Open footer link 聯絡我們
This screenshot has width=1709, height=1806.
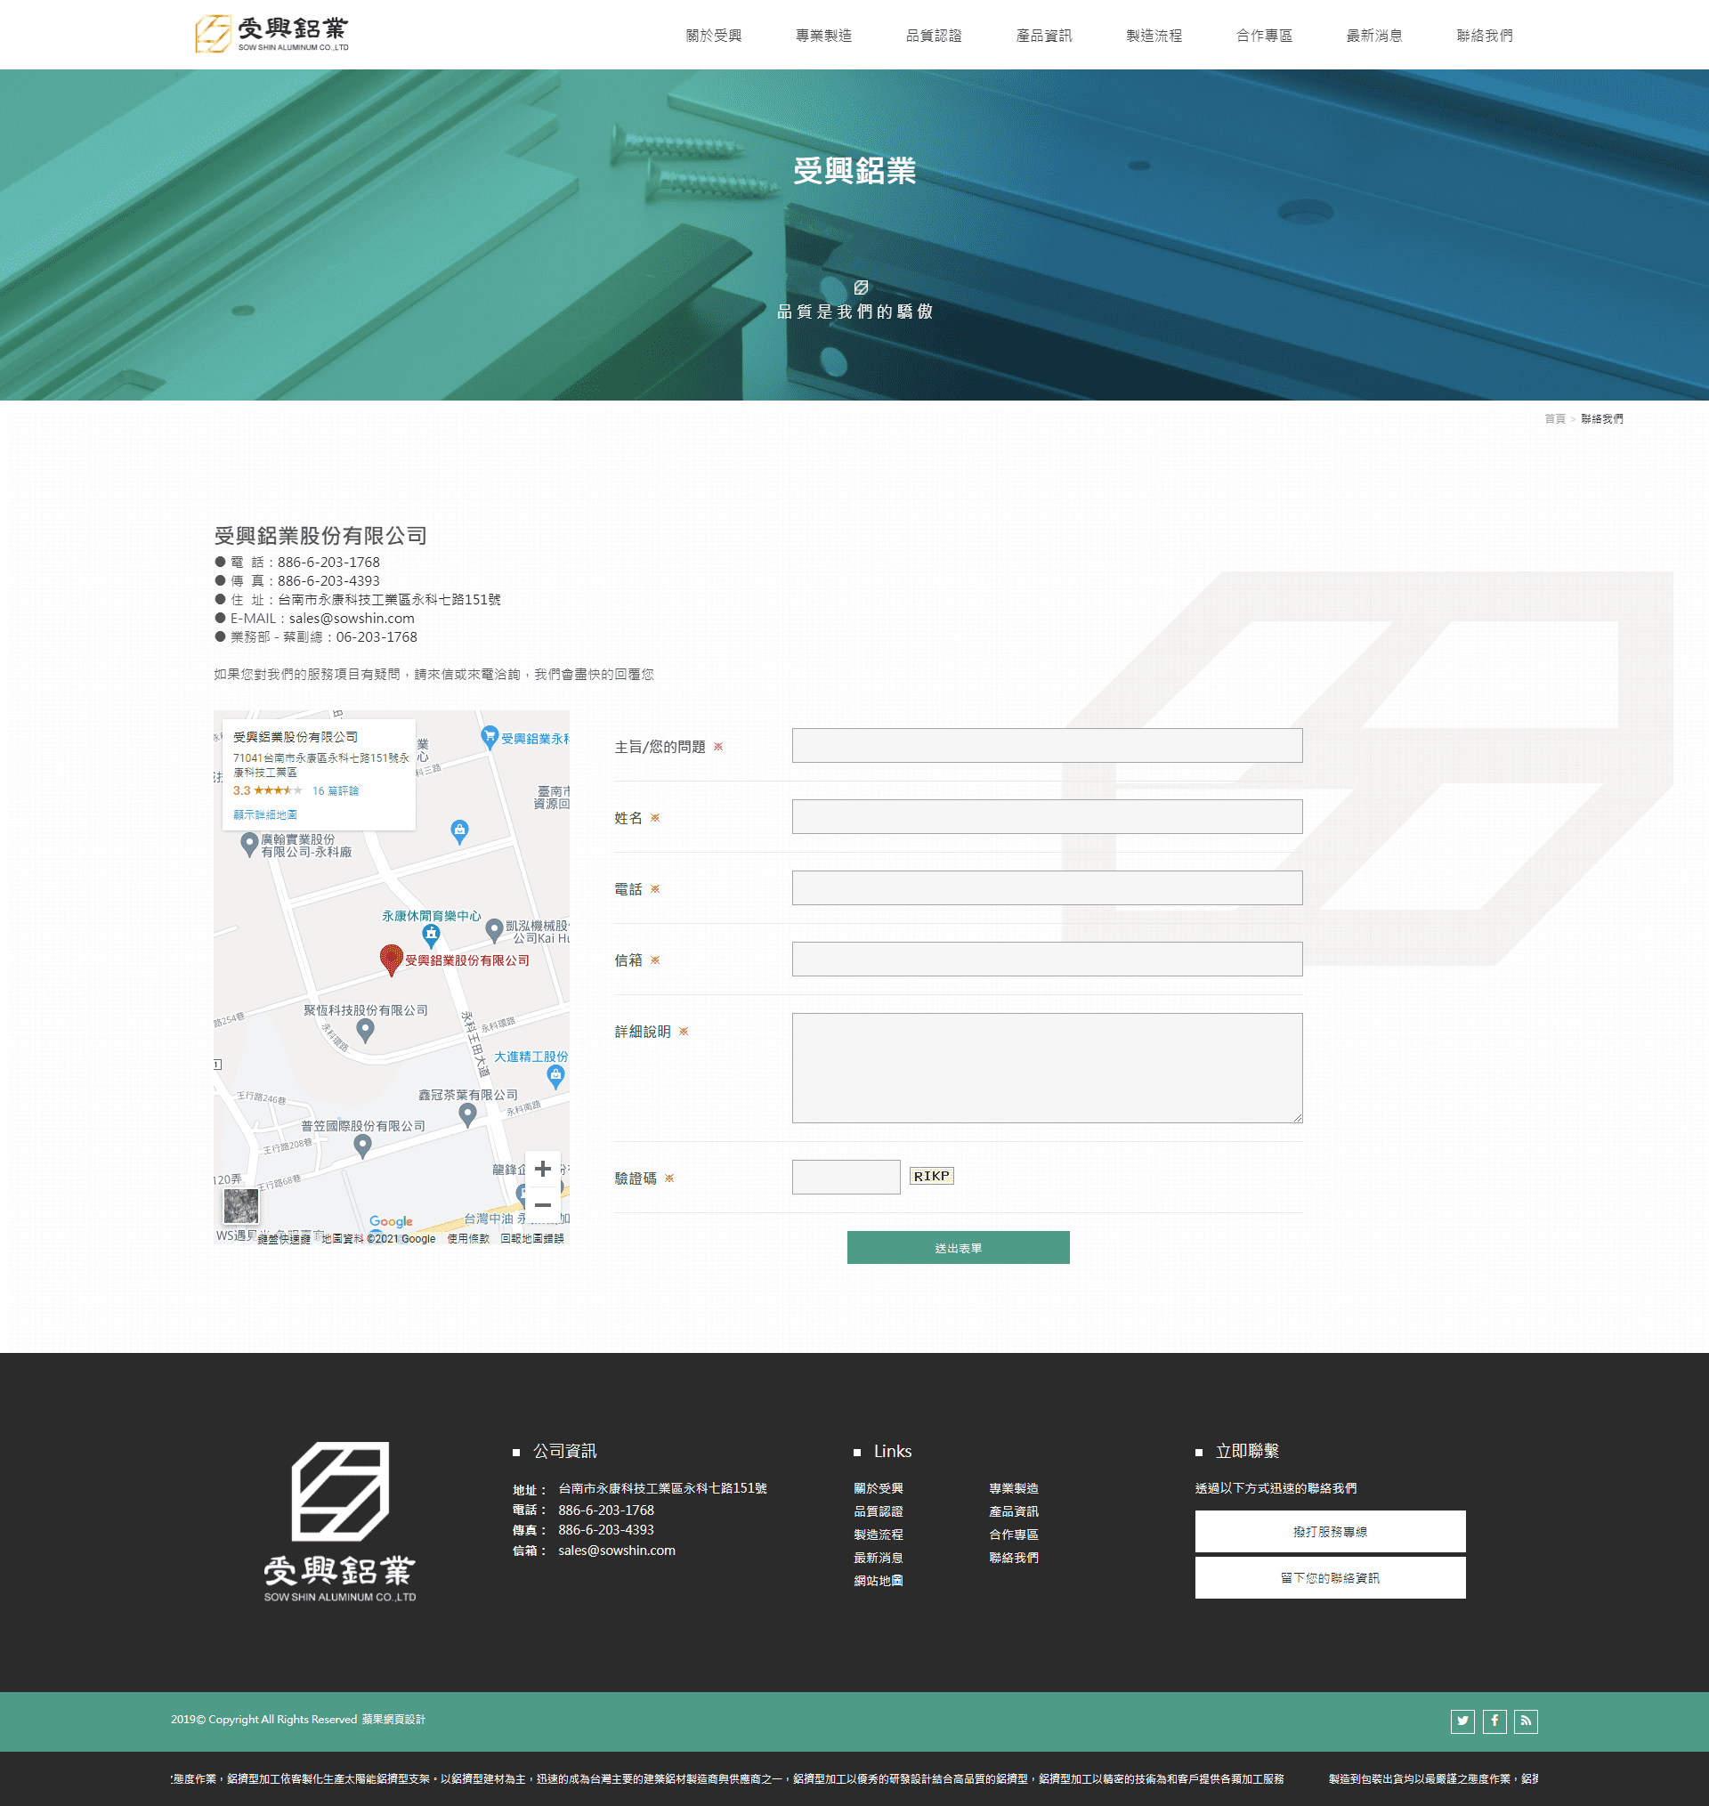pos(1013,1558)
